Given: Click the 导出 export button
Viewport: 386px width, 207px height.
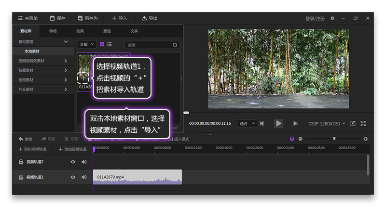Looking at the screenshot, I should (150, 18).
